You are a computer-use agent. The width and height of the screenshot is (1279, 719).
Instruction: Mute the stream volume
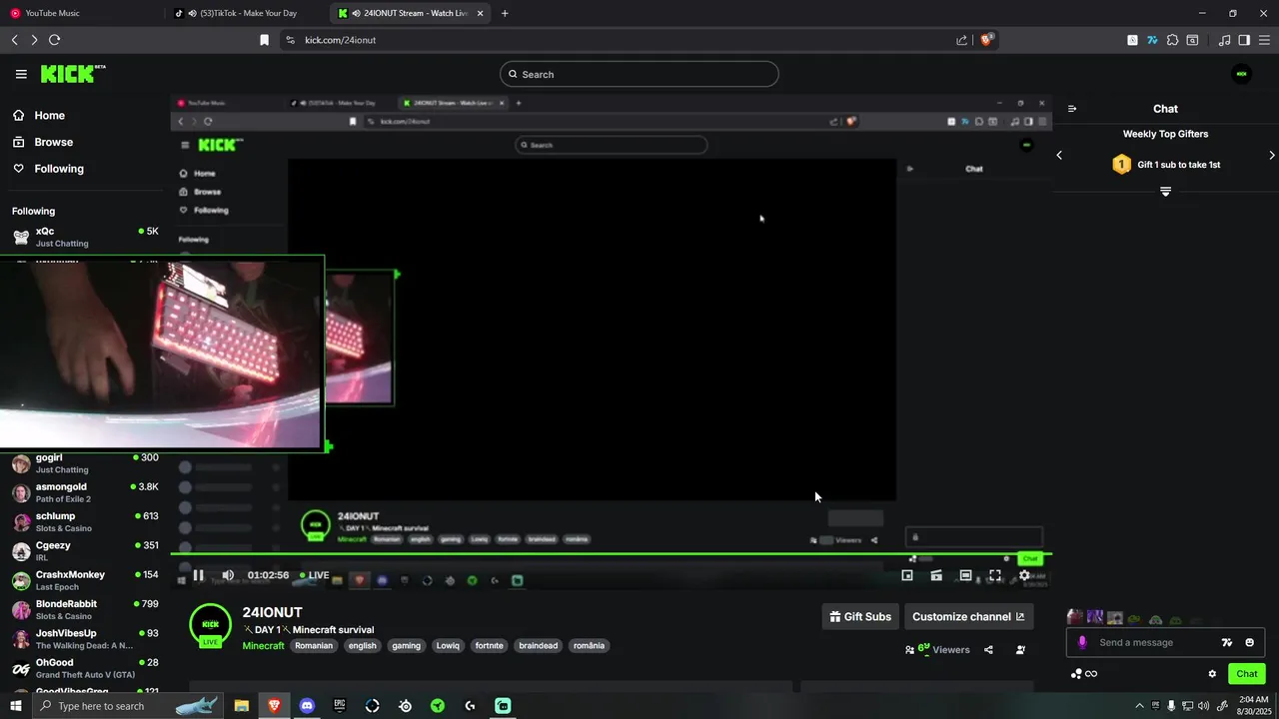(228, 575)
